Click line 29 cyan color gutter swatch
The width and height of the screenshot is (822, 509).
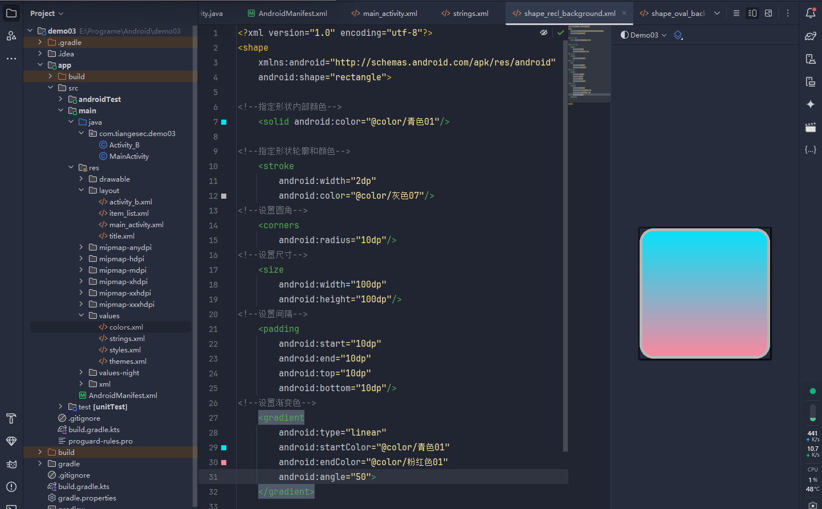(x=224, y=448)
